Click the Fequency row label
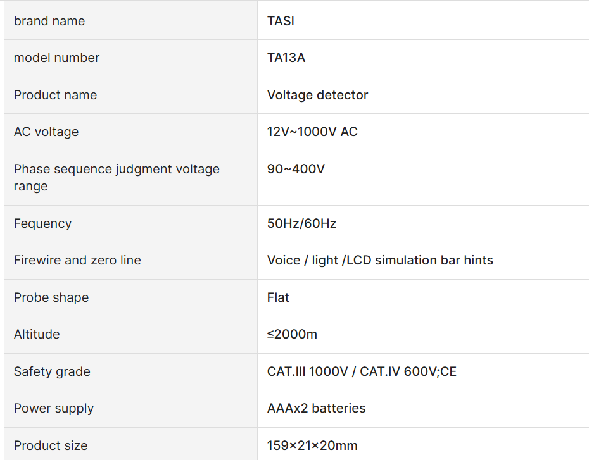The width and height of the screenshot is (589, 460). (x=43, y=223)
